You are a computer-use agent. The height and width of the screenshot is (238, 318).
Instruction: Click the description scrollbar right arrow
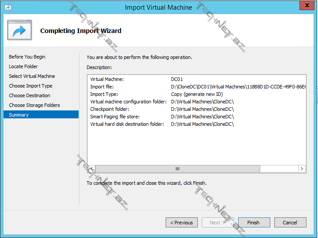tap(302, 168)
